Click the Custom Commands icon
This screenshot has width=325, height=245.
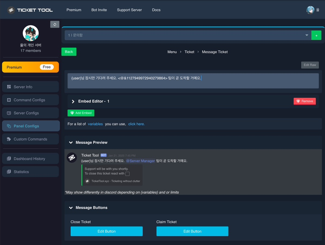coord(9,139)
